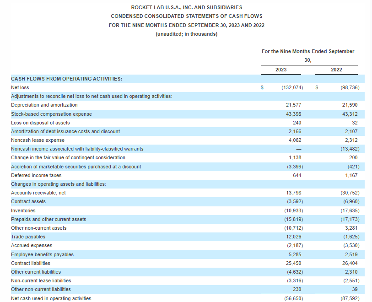Click the 'Stock-based compensation expense' row label

51,114
